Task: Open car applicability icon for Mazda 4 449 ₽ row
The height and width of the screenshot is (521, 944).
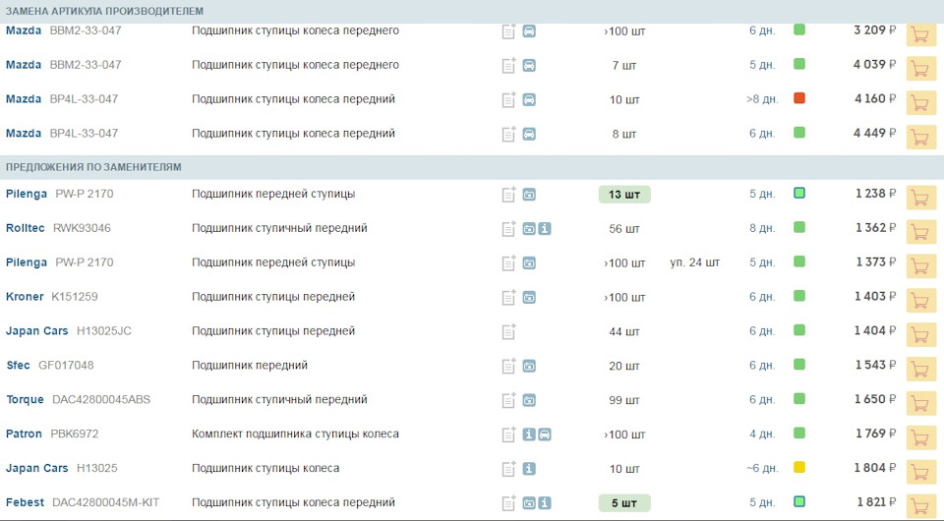Action: point(529,134)
